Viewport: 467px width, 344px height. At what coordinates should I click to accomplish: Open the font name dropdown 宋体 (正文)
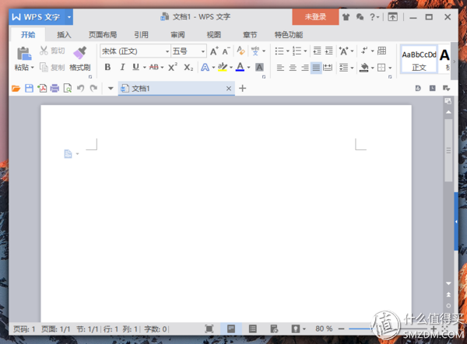click(x=167, y=51)
